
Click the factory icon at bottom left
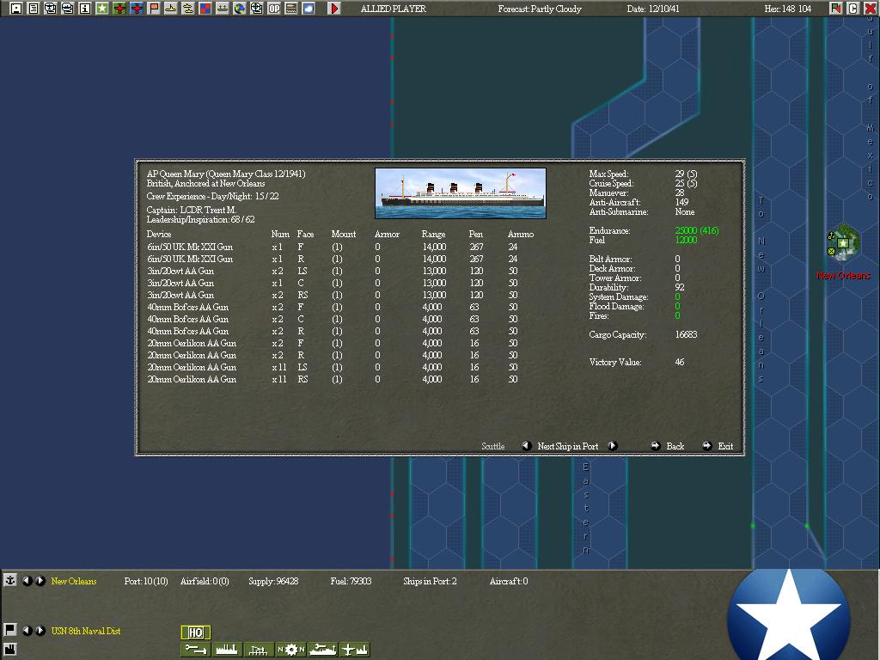point(10,651)
